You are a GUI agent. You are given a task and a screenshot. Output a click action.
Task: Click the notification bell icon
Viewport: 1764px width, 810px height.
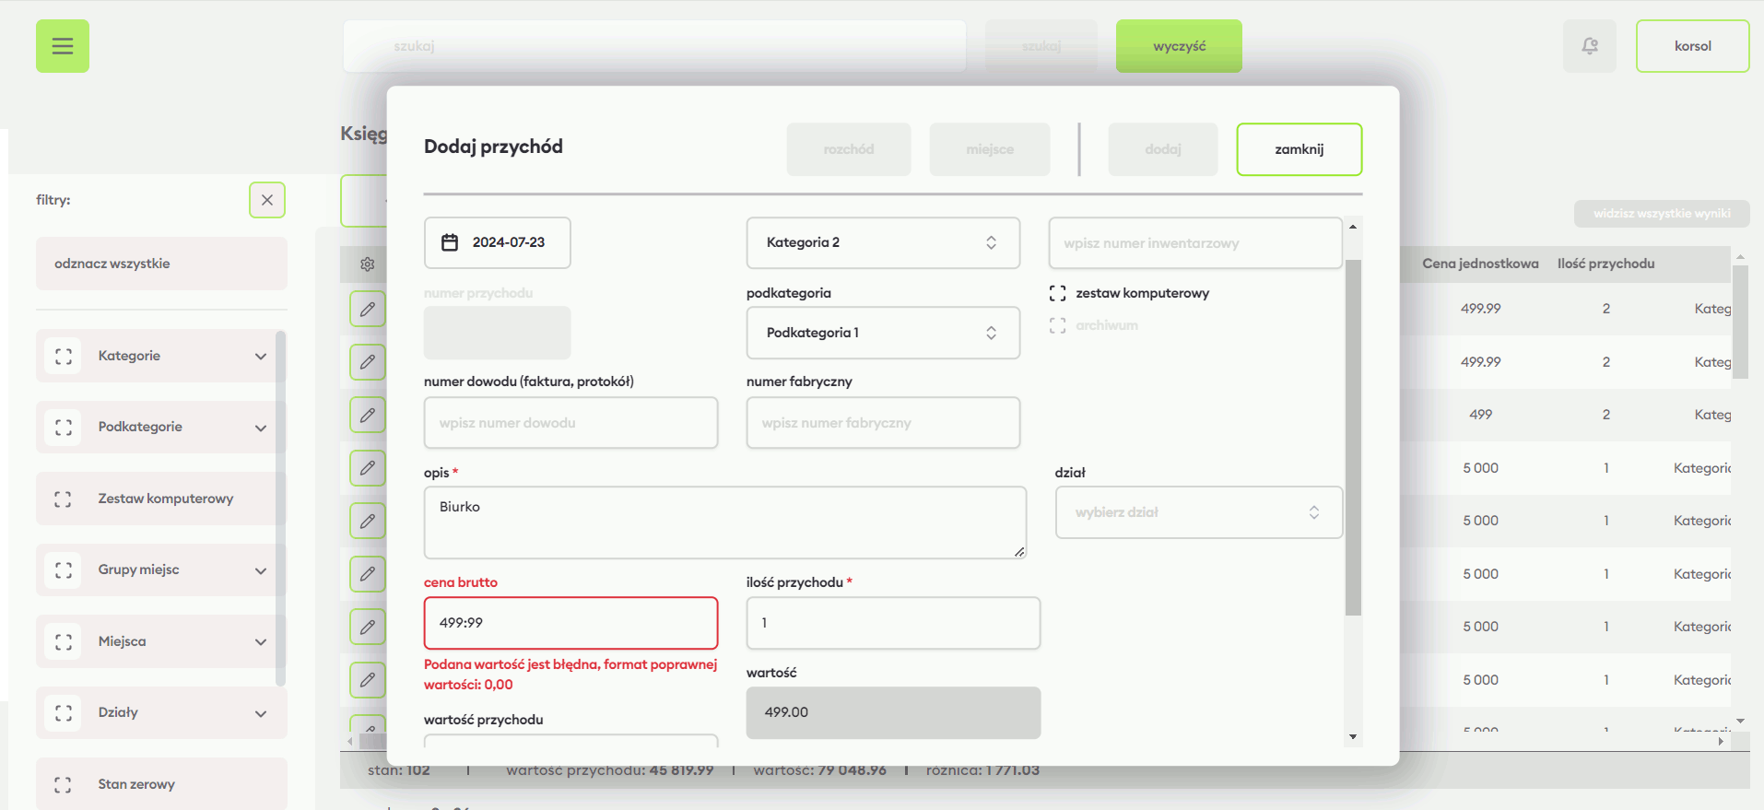pos(1589,46)
